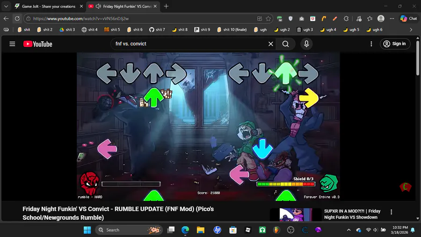Show more bookmarks chevron
Viewport: 421px width, 237px height.
pos(411,30)
